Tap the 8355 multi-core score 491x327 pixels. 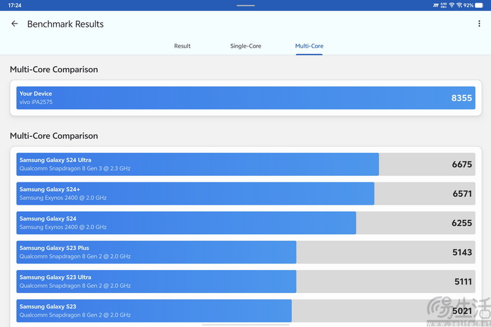[462, 98]
